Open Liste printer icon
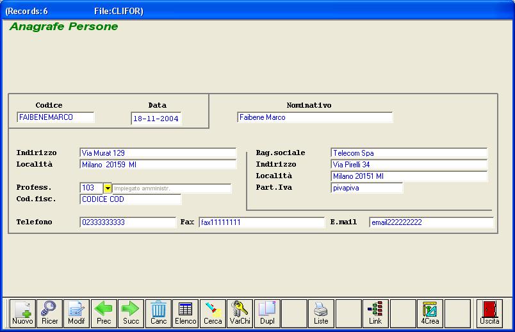The image size is (515, 332). click(x=321, y=312)
